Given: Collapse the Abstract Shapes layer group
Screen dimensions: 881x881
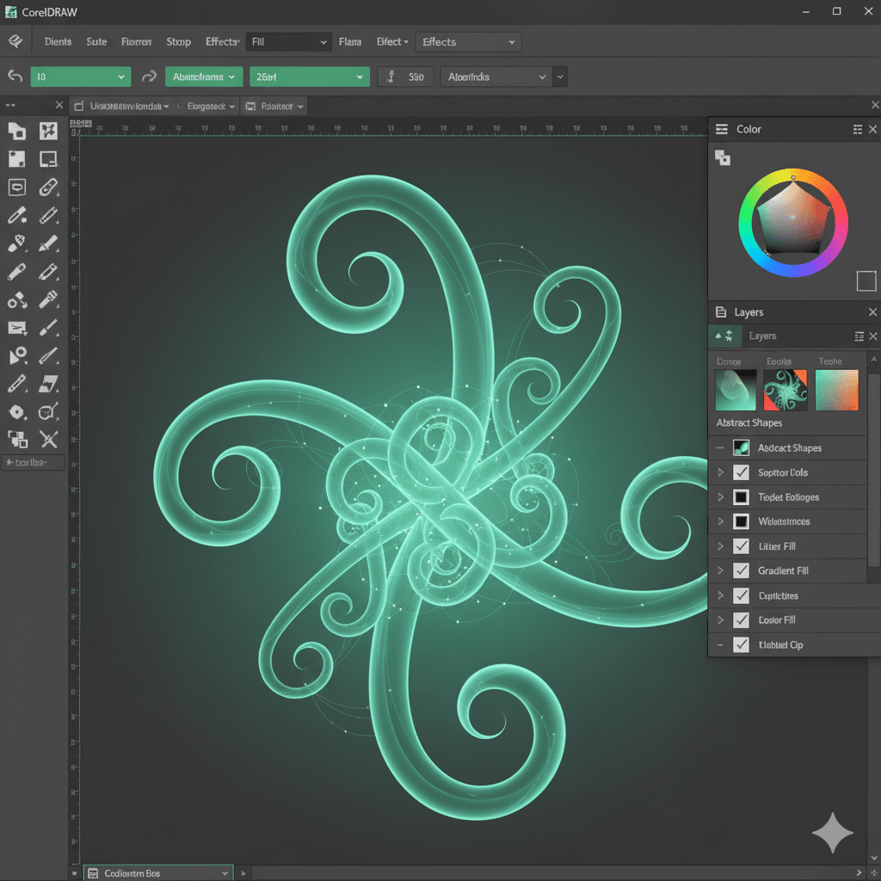Looking at the screenshot, I should point(718,447).
